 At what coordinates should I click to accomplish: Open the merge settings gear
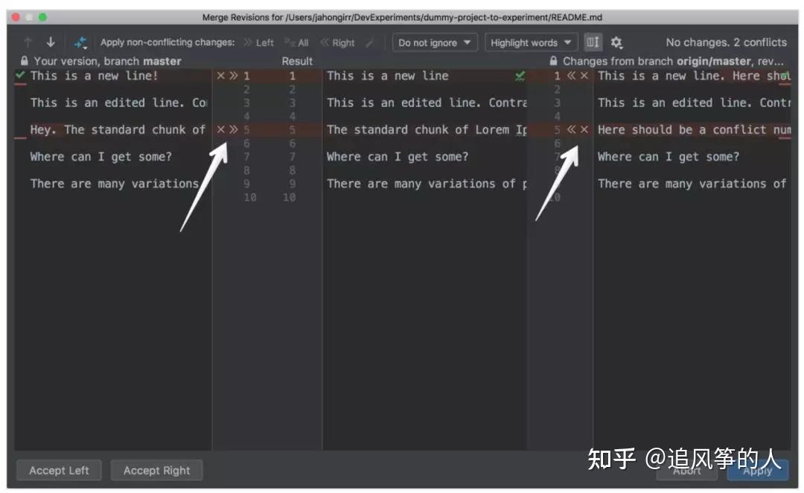pyautogui.click(x=617, y=42)
